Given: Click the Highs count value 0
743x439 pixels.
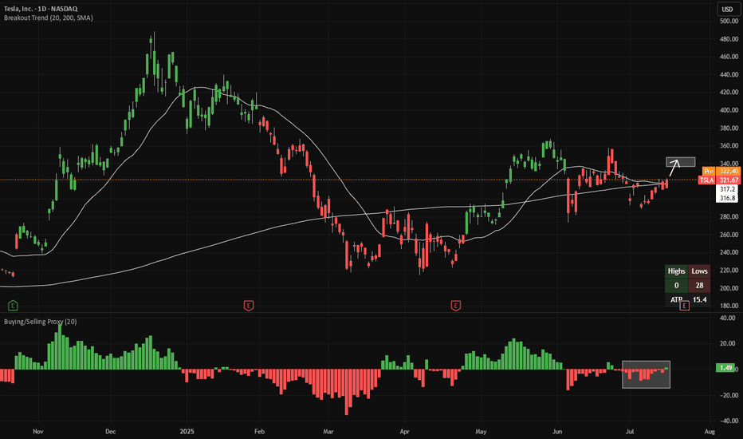Looking at the screenshot, I should tap(676, 285).
